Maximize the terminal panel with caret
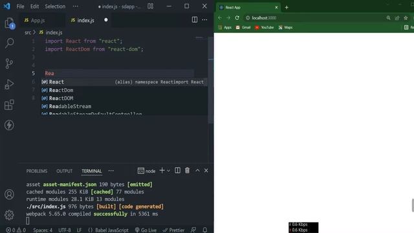This screenshot has height=233, width=414. point(197,171)
